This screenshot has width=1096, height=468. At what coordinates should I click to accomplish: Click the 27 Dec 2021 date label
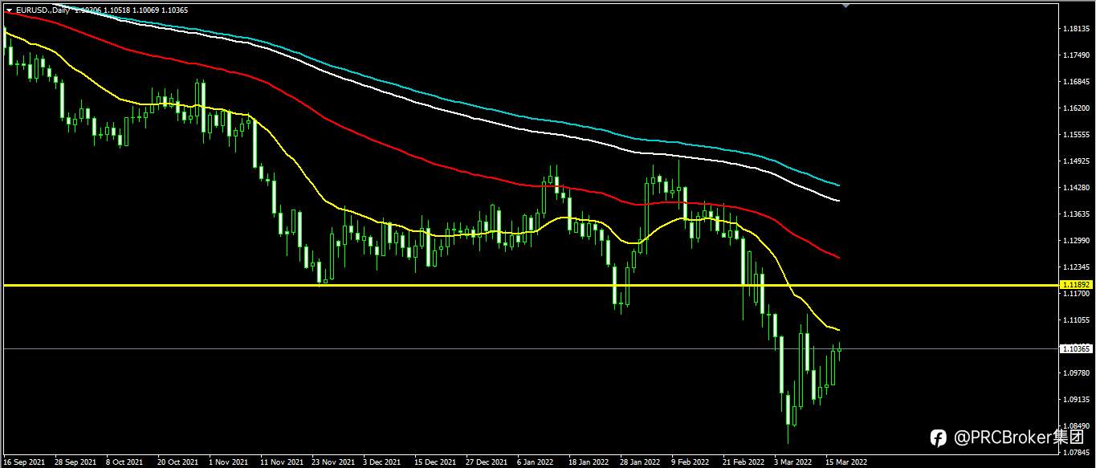pyautogui.click(x=487, y=462)
